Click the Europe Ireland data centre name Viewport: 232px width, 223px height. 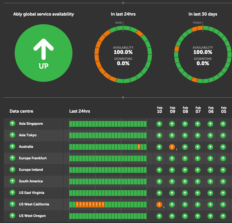coord(31,170)
